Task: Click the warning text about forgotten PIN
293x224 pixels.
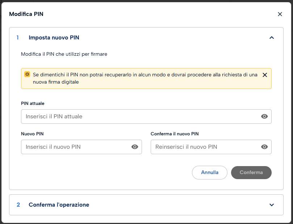Action: click(145, 78)
